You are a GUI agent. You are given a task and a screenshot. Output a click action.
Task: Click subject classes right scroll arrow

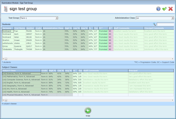[x=172, y=100]
